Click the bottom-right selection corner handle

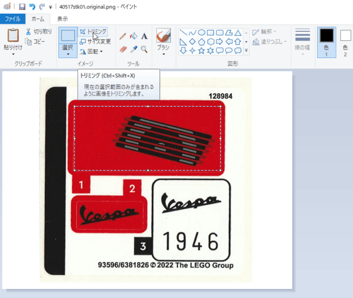pos(220,170)
